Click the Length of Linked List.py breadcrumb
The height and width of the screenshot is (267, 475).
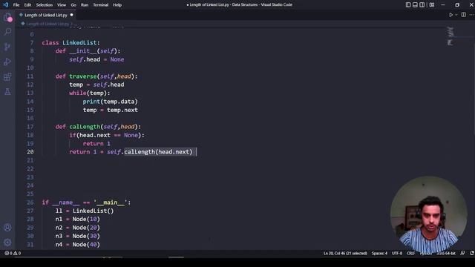pos(47,24)
